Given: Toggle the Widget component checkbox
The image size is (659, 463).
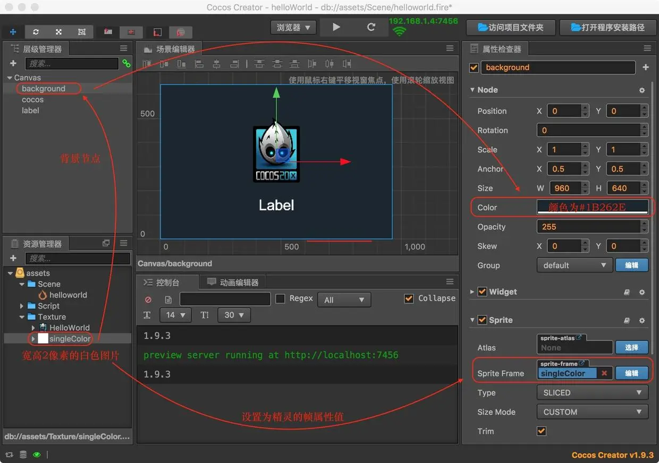Looking at the screenshot, I should (483, 291).
